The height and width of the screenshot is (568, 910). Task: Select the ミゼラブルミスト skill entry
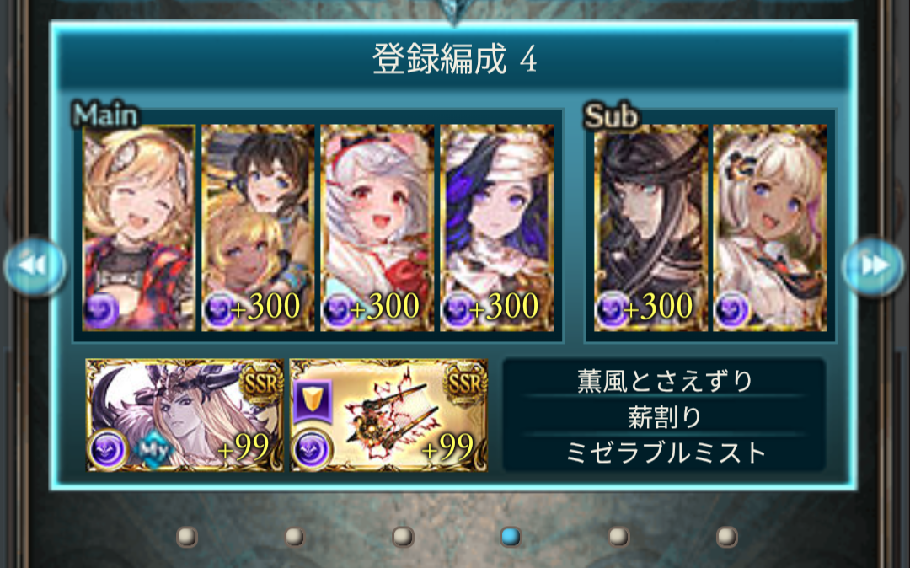point(664,453)
